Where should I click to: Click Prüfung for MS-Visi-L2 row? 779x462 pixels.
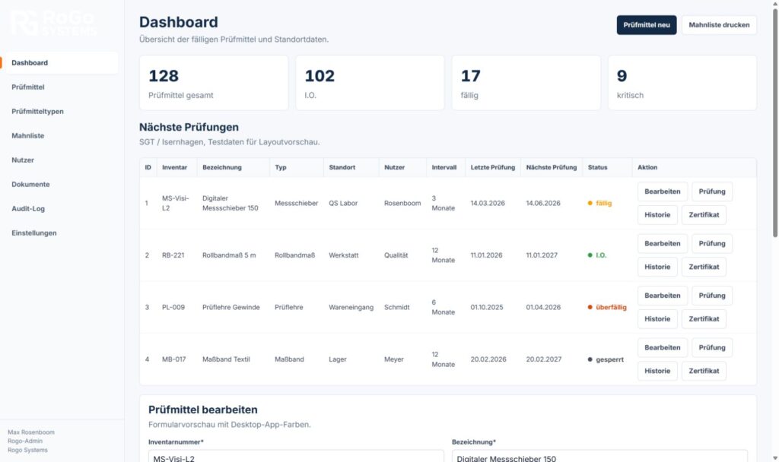click(712, 191)
